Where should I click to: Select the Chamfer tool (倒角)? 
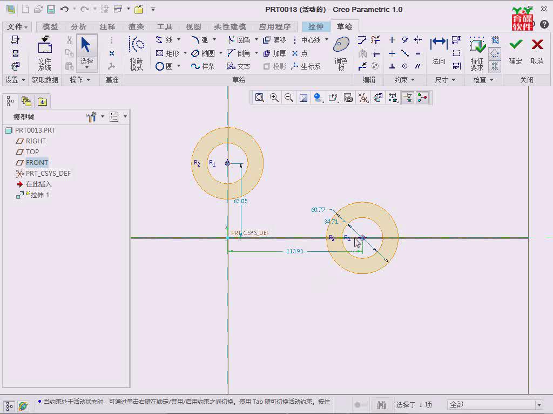[x=239, y=53]
